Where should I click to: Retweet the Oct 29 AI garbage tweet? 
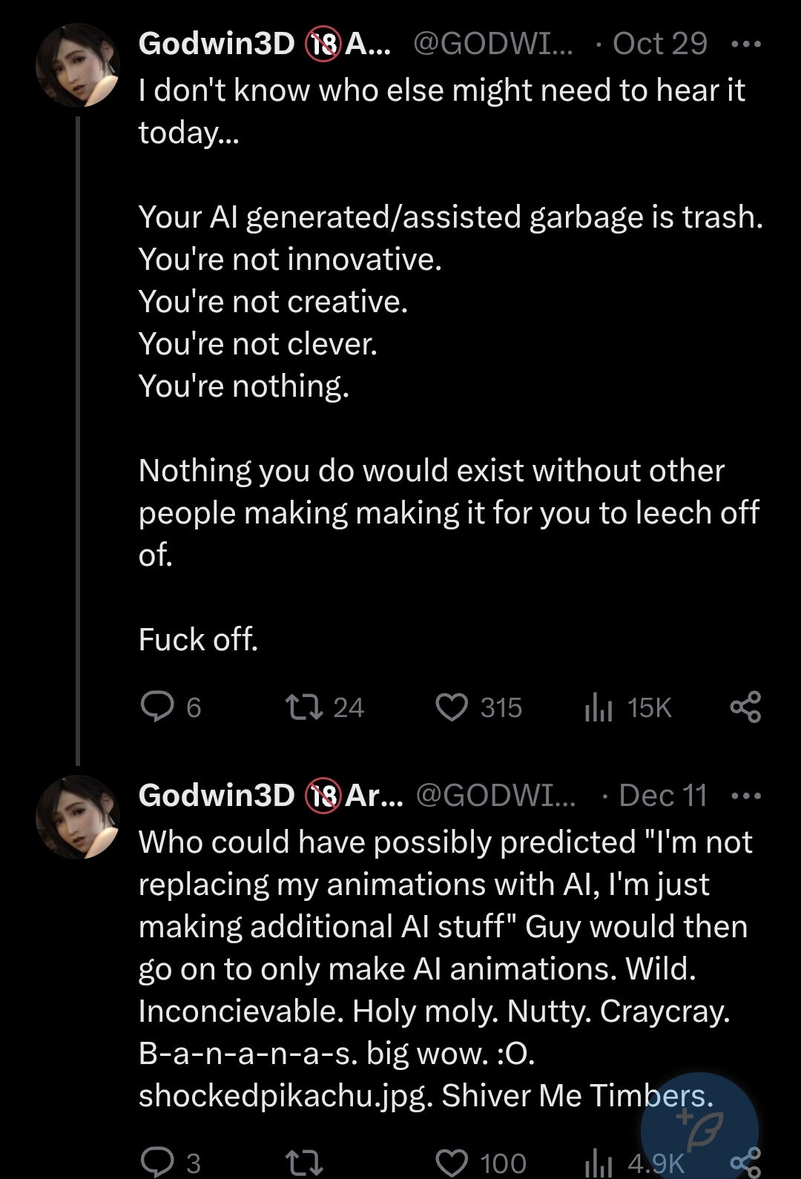[304, 707]
